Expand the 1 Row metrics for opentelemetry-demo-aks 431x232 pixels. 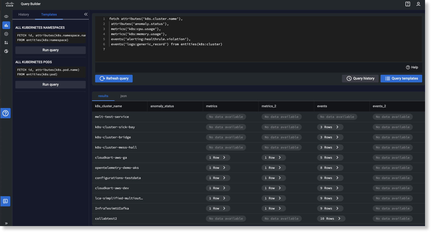coord(218,168)
